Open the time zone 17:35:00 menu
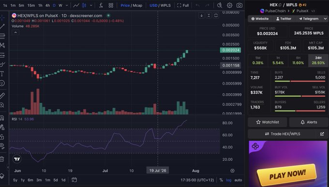Viewport: 329px width, 187px height. (197, 180)
